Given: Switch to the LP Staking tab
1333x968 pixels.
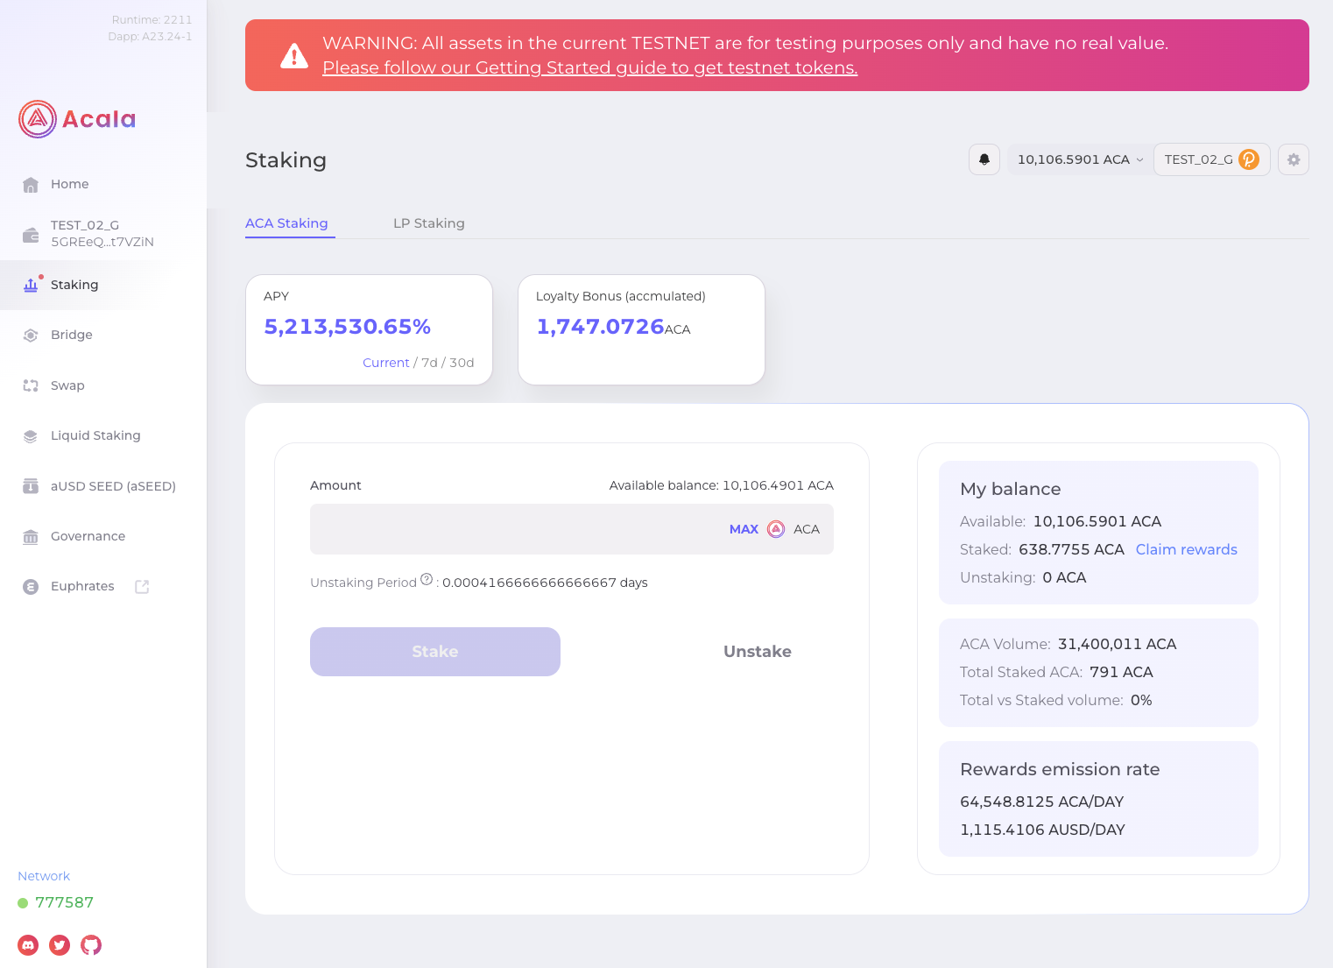Looking at the screenshot, I should point(428,223).
